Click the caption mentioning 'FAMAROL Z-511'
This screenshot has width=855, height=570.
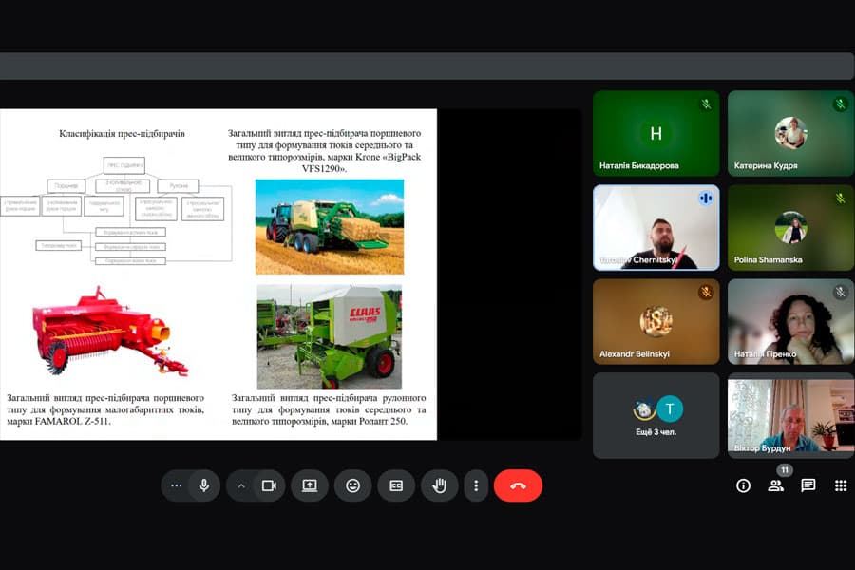(x=105, y=409)
